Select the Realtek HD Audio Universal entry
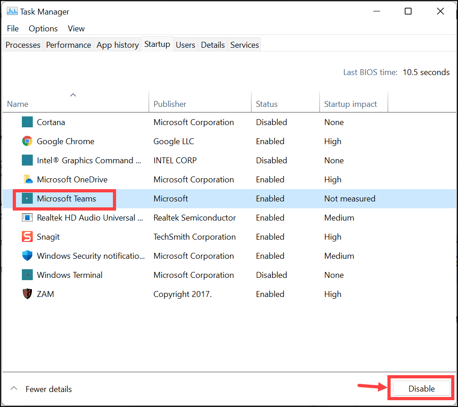The image size is (458, 407). click(90, 218)
